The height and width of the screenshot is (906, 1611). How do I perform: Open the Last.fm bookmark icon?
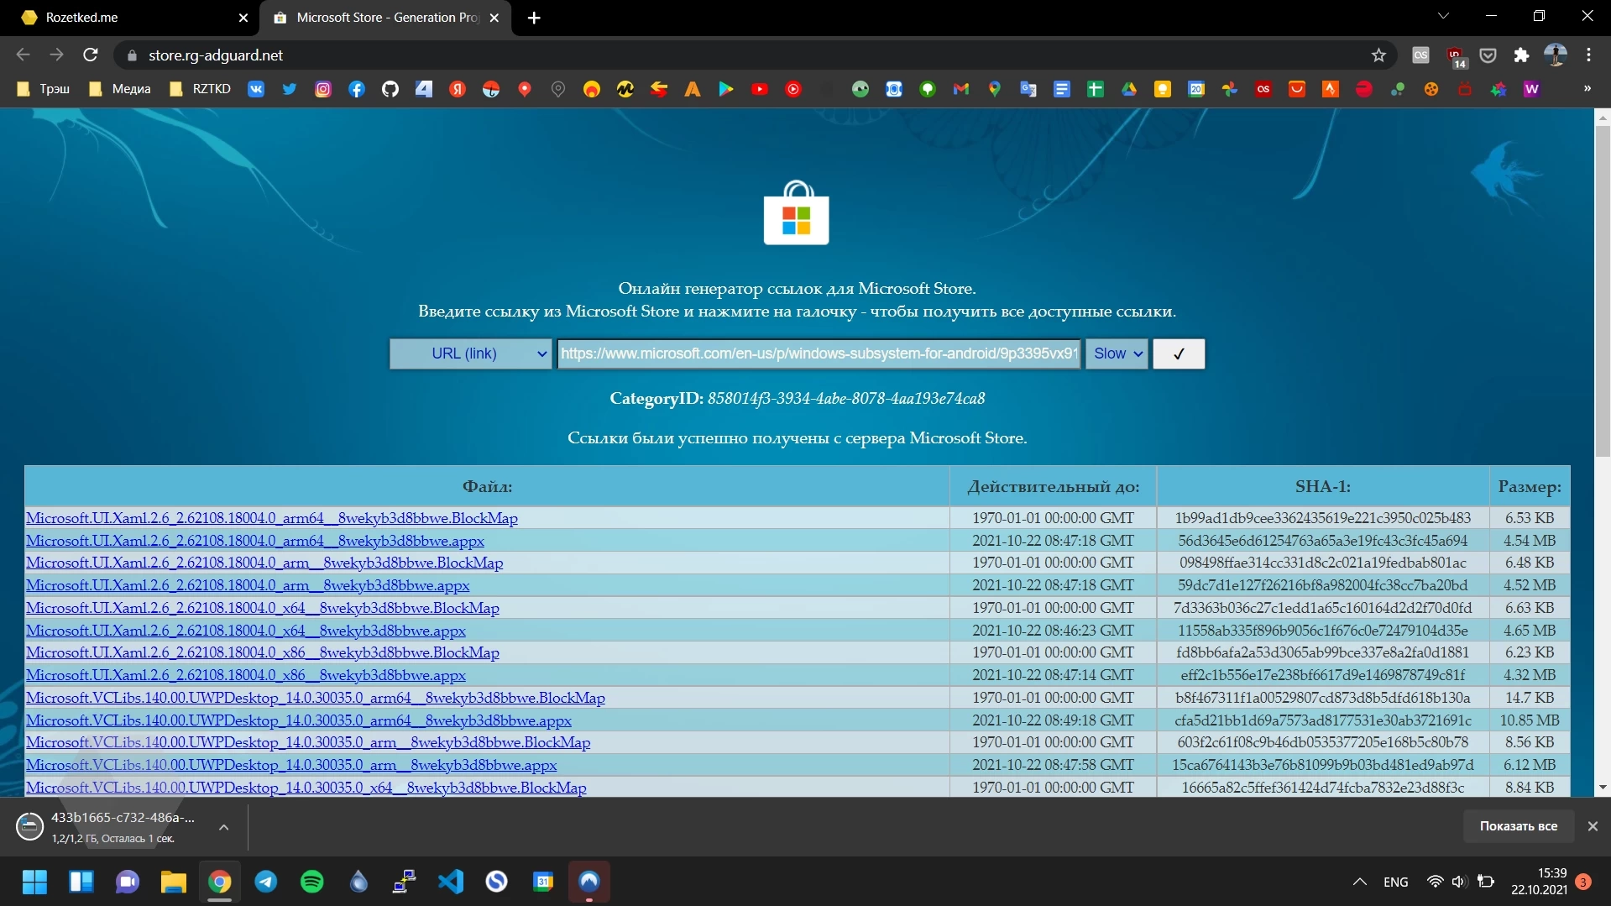point(1263,89)
